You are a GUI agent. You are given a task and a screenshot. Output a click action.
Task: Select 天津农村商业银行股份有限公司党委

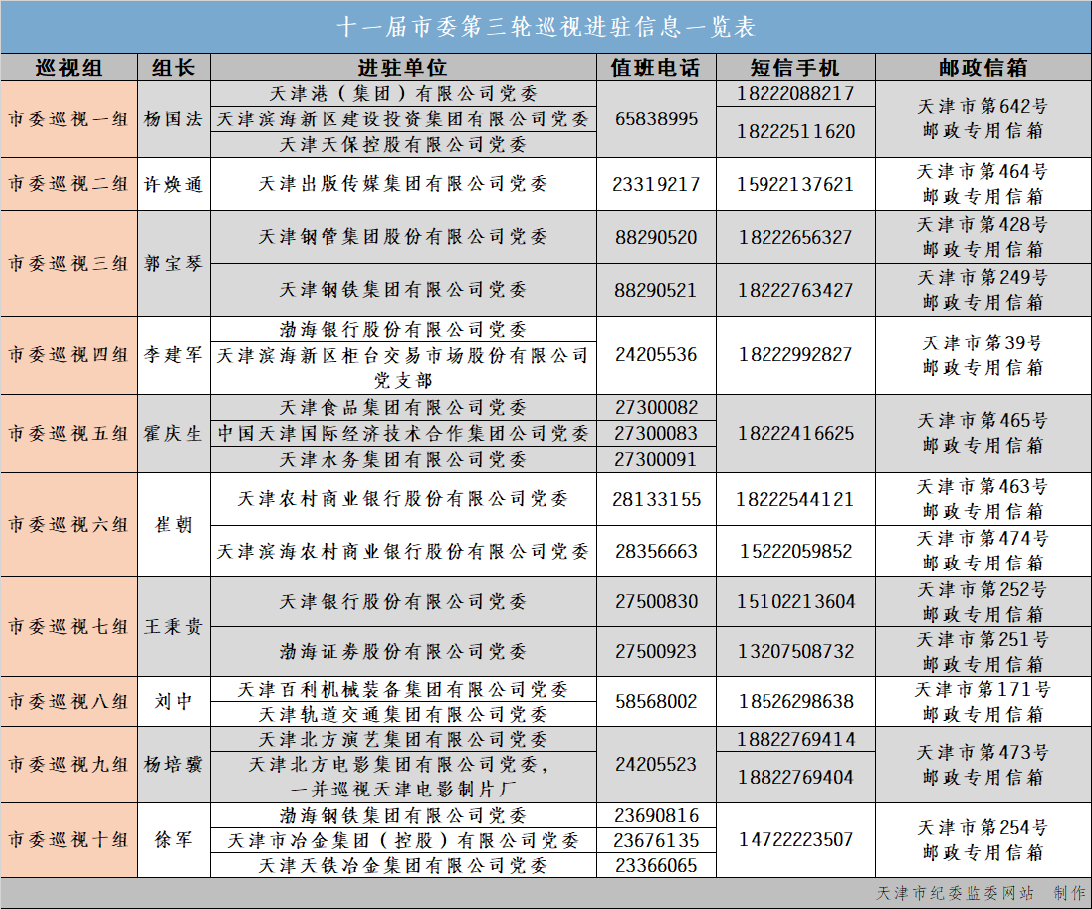pyautogui.click(x=403, y=499)
